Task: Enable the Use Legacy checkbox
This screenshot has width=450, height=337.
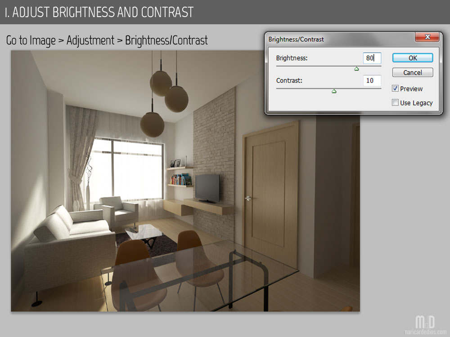Action: pyautogui.click(x=396, y=103)
